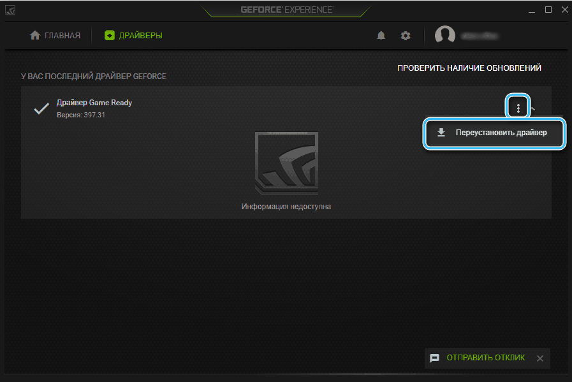Image resolution: width=572 pixels, height=382 pixels.
Task: Open the three-dot driver options menu
Action: 518,108
